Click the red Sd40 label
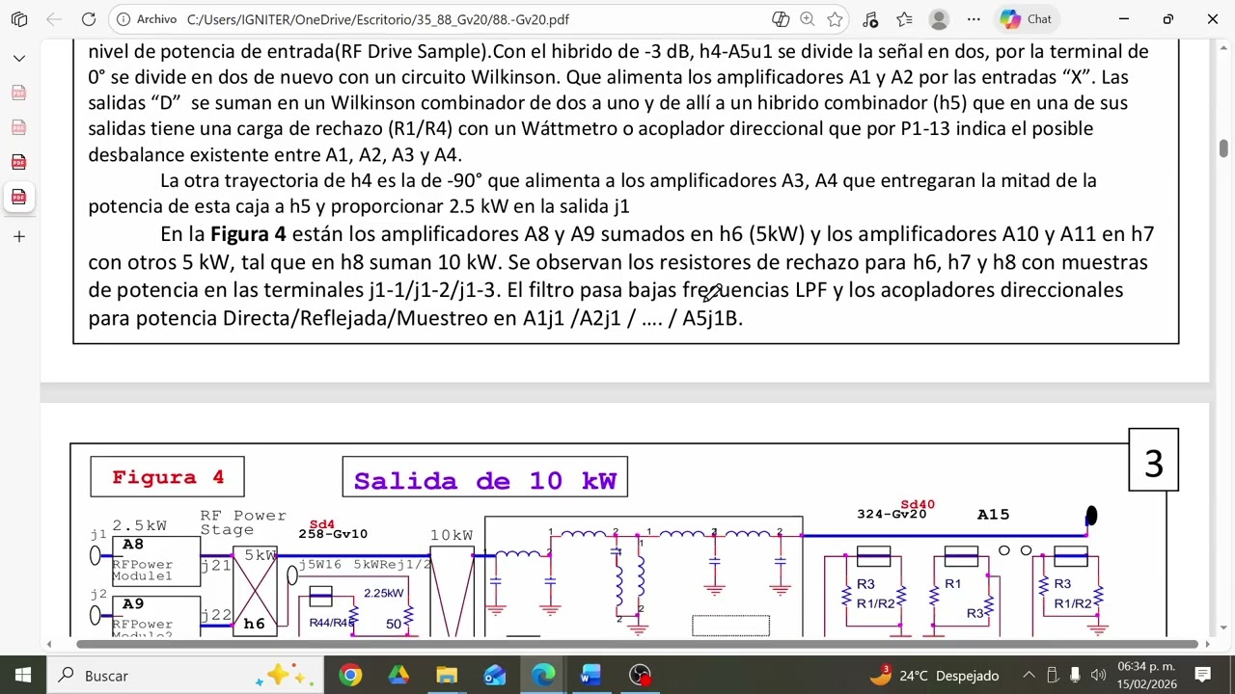The width and height of the screenshot is (1235, 694). pos(918,505)
